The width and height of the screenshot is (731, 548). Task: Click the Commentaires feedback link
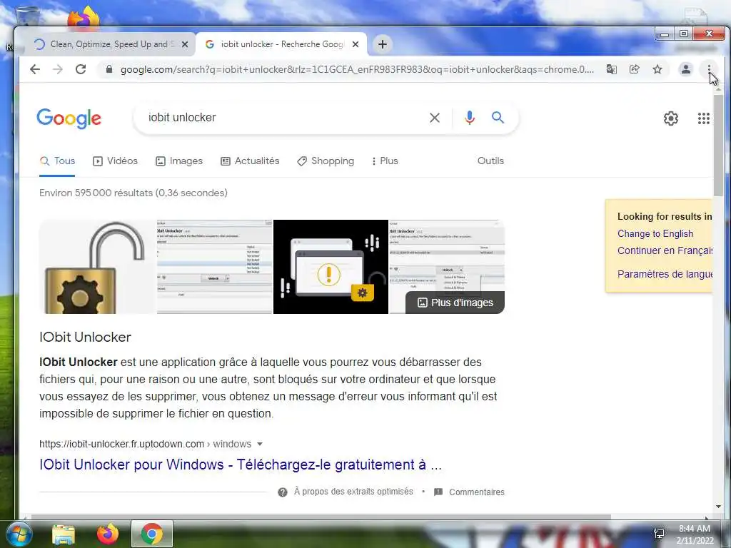click(476, 492)
